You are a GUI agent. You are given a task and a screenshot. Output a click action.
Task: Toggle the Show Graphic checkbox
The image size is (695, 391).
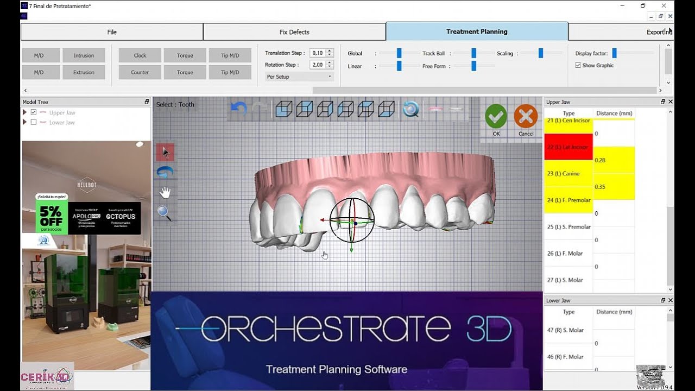578,65
